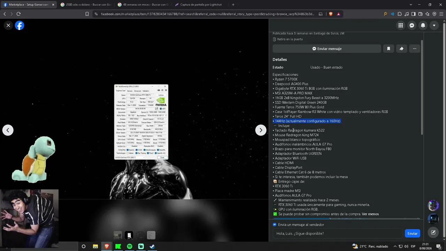Select the first photo thumbnail in the strip
The image size is (446, 251).
pyautogui.click(x=118, y=235)
